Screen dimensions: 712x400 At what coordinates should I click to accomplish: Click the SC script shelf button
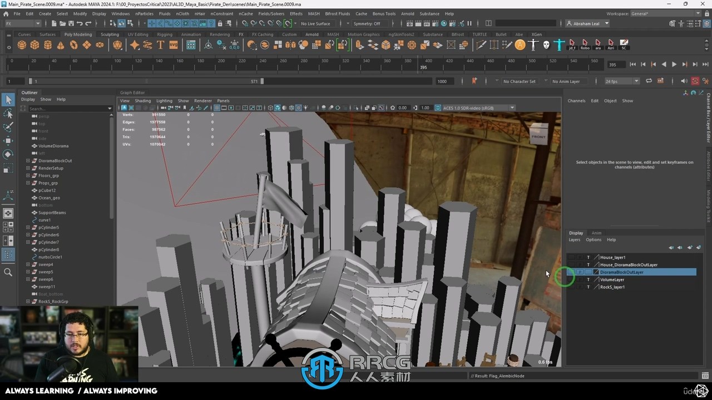coord(624,45)
